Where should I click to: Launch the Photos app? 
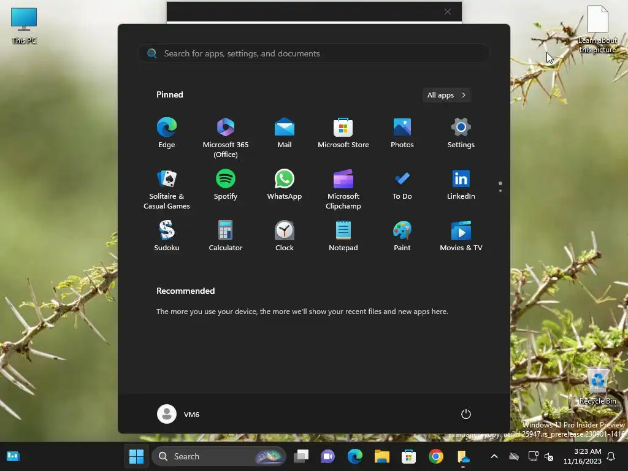pos(402,133)
